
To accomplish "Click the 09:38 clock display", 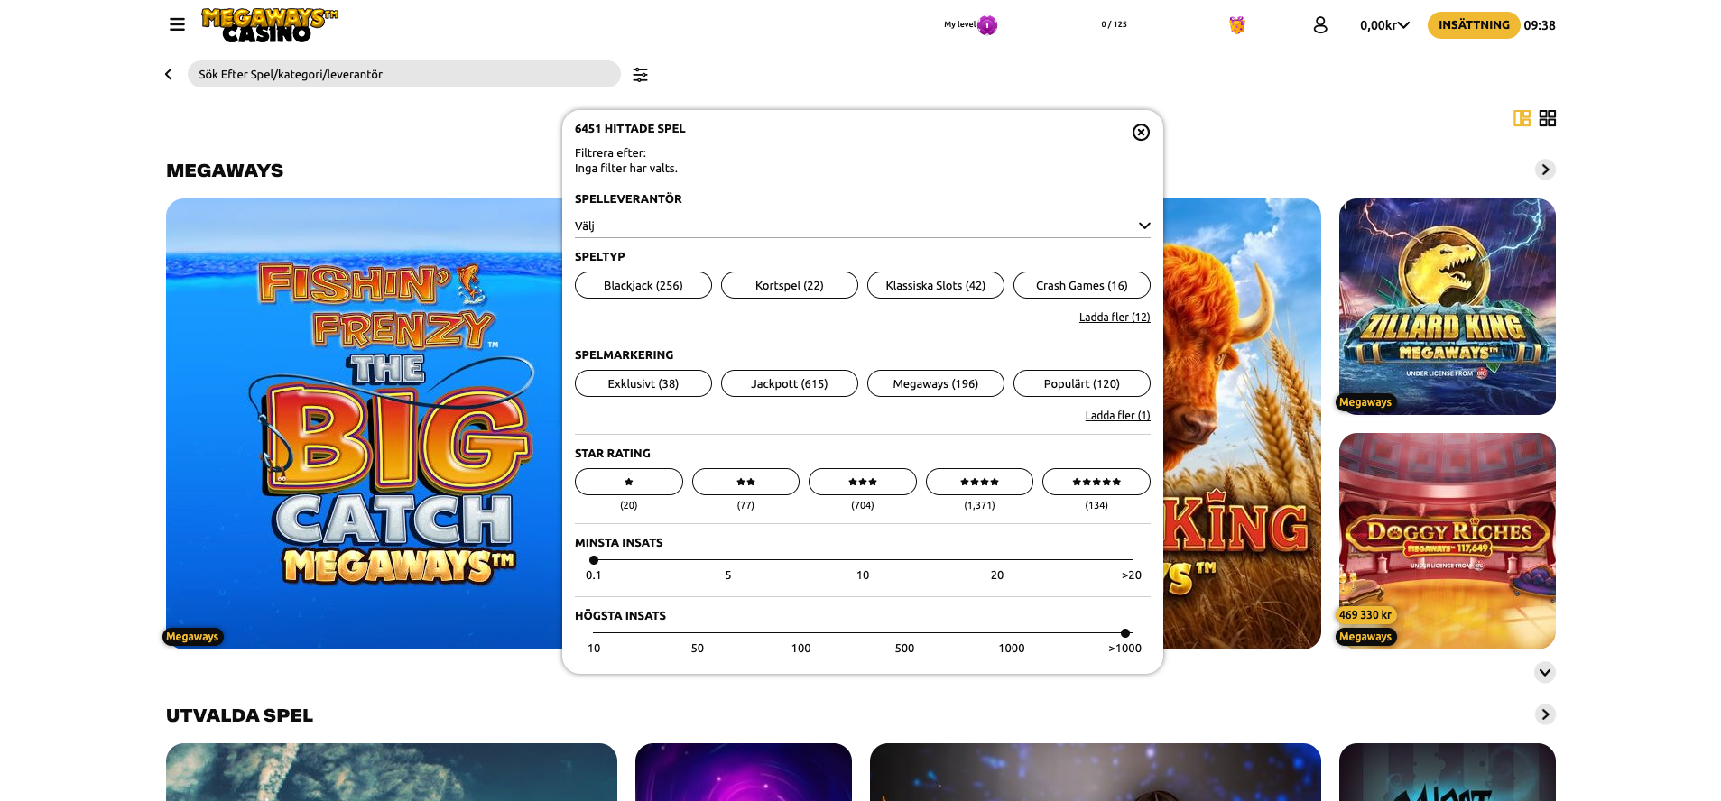I will [x=1540, y=25].
